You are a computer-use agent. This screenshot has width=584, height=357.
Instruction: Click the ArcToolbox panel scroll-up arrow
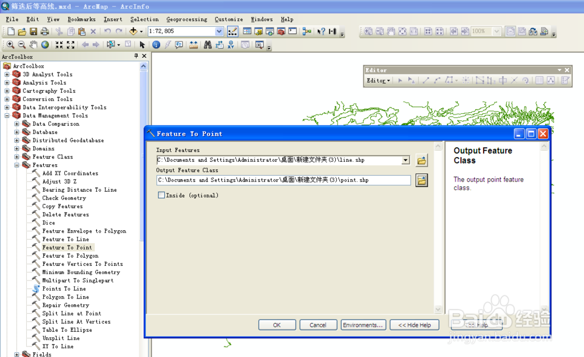[144, 67]
